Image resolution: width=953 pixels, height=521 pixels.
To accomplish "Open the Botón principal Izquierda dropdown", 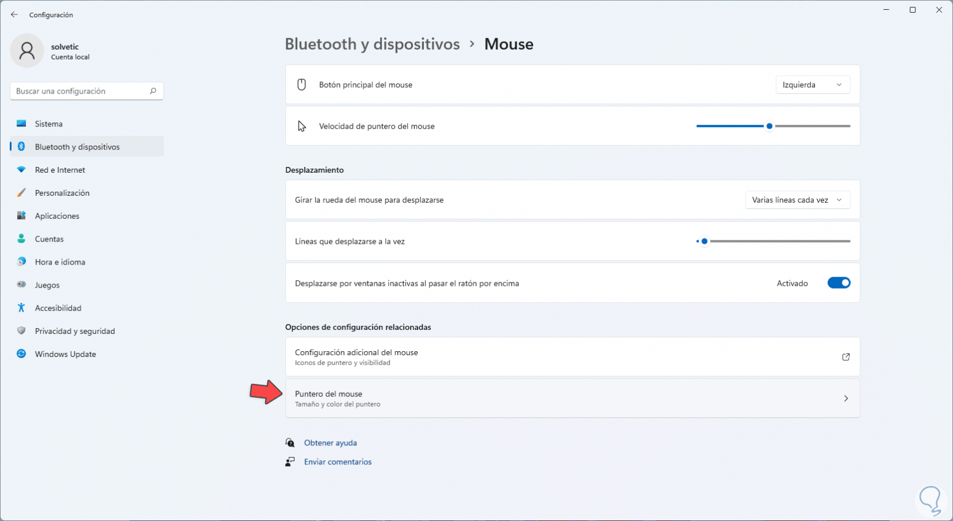I will pos(812,85).
